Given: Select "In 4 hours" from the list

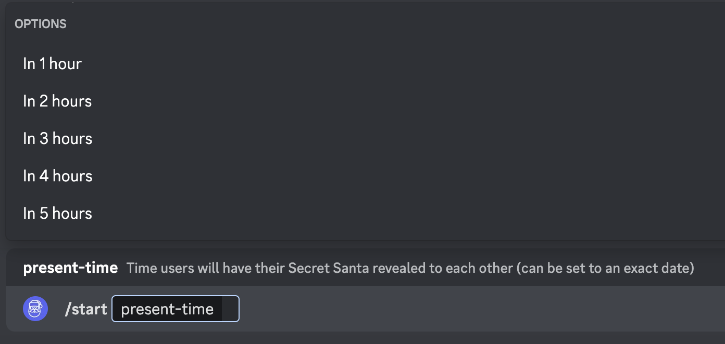Looking at the screenshot, I should pyautogui.click(x=57, y=176).
